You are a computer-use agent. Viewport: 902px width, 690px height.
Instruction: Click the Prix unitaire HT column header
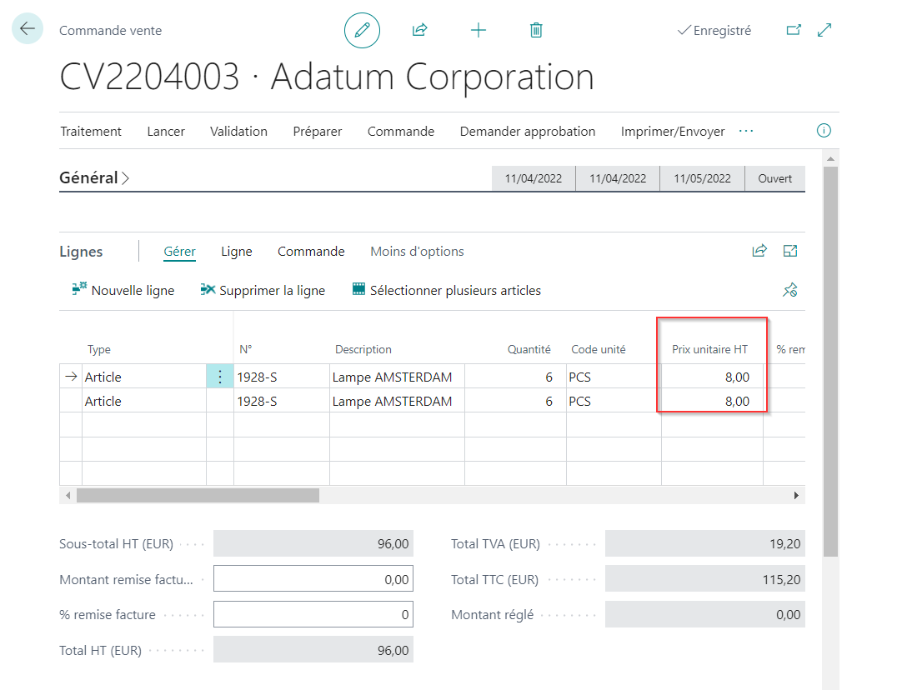(x=710, y=349)
